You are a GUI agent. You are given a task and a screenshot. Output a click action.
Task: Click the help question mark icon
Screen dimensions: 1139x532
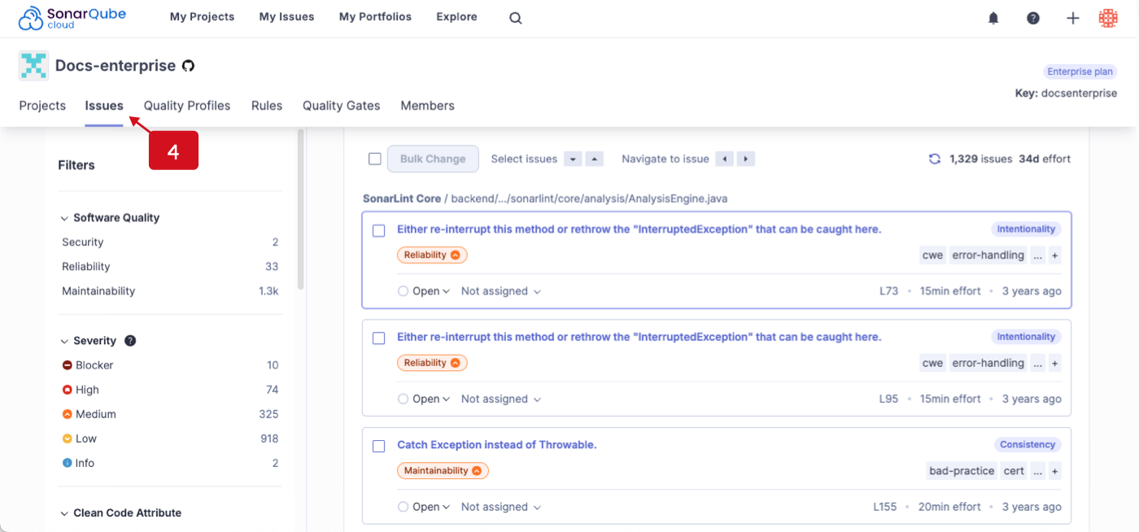click(1032, 17)
